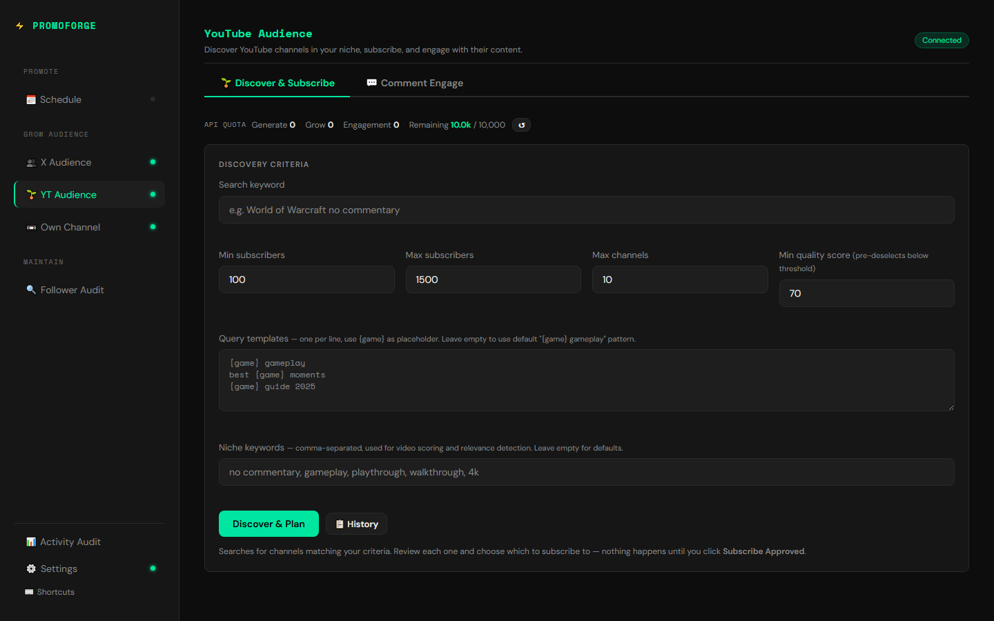The image size is (994, 621).
Task: Click the Max channels field showing 10
Action: 680,279
